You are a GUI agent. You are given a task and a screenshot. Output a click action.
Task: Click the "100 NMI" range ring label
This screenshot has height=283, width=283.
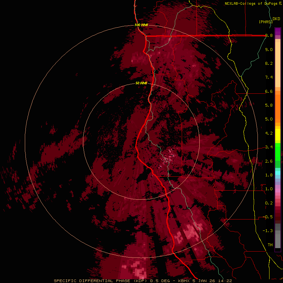(x=141, y=25)
